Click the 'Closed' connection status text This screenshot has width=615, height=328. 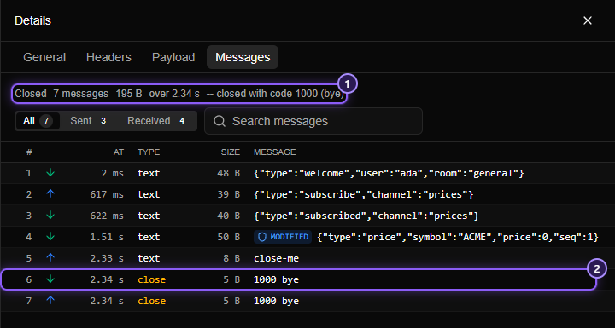click(31, 94)
